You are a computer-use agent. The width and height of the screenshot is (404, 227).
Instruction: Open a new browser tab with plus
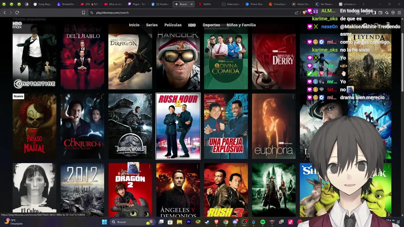(363, 4)
